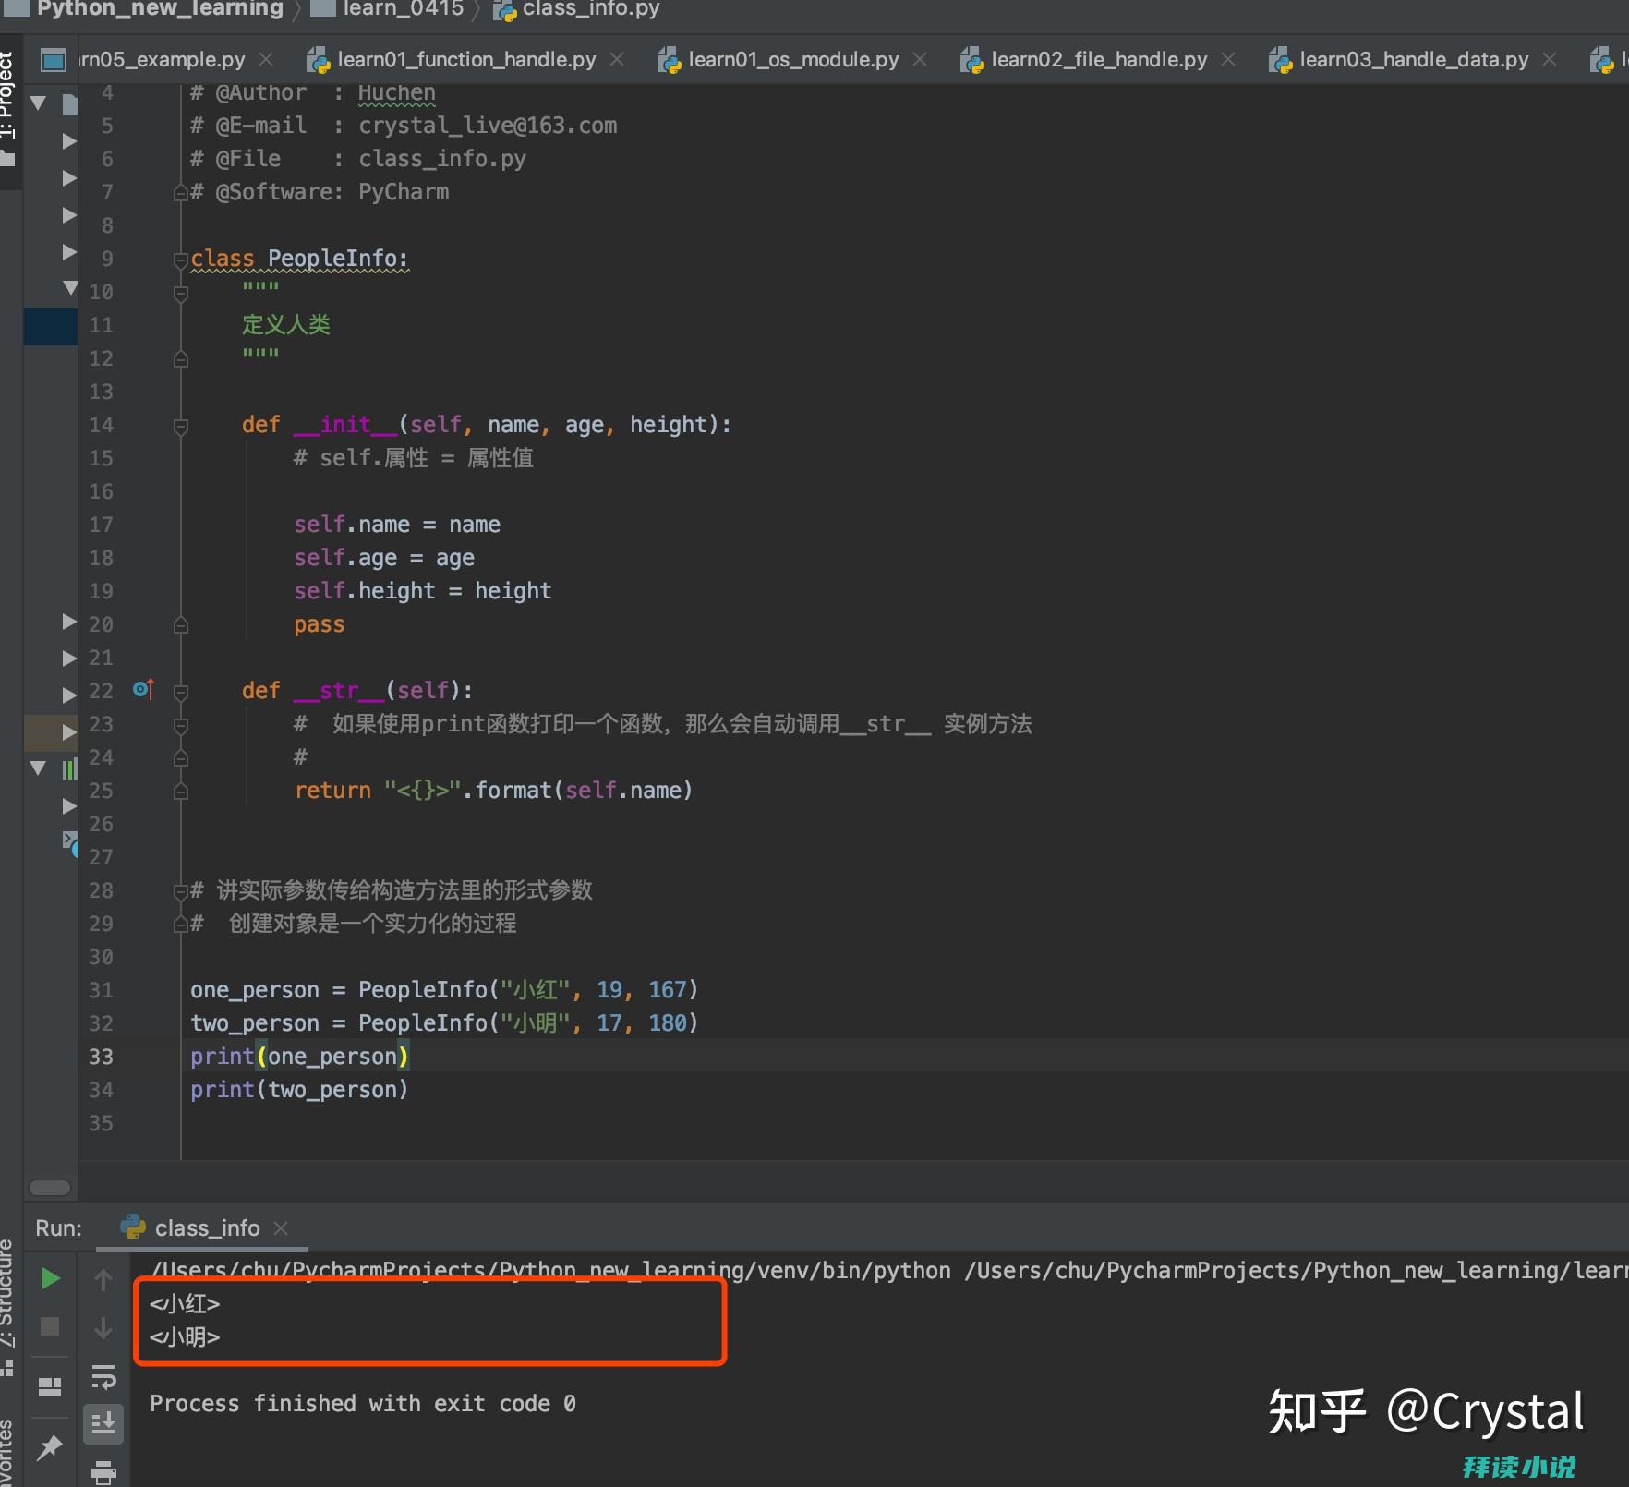
Task: Switch to the learn01_function_handle.py tab
Action: coord(465,60)
